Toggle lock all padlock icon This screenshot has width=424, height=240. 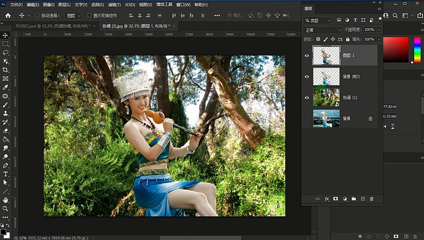[x=348, y=39]
